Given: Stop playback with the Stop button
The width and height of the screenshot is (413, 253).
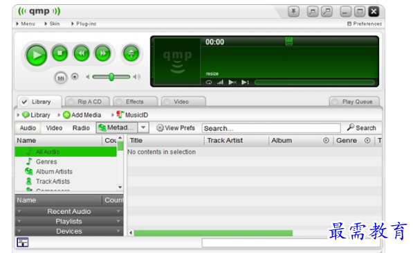Looking at the screenshot, I should pyautogui.click(x=59, y=53).
